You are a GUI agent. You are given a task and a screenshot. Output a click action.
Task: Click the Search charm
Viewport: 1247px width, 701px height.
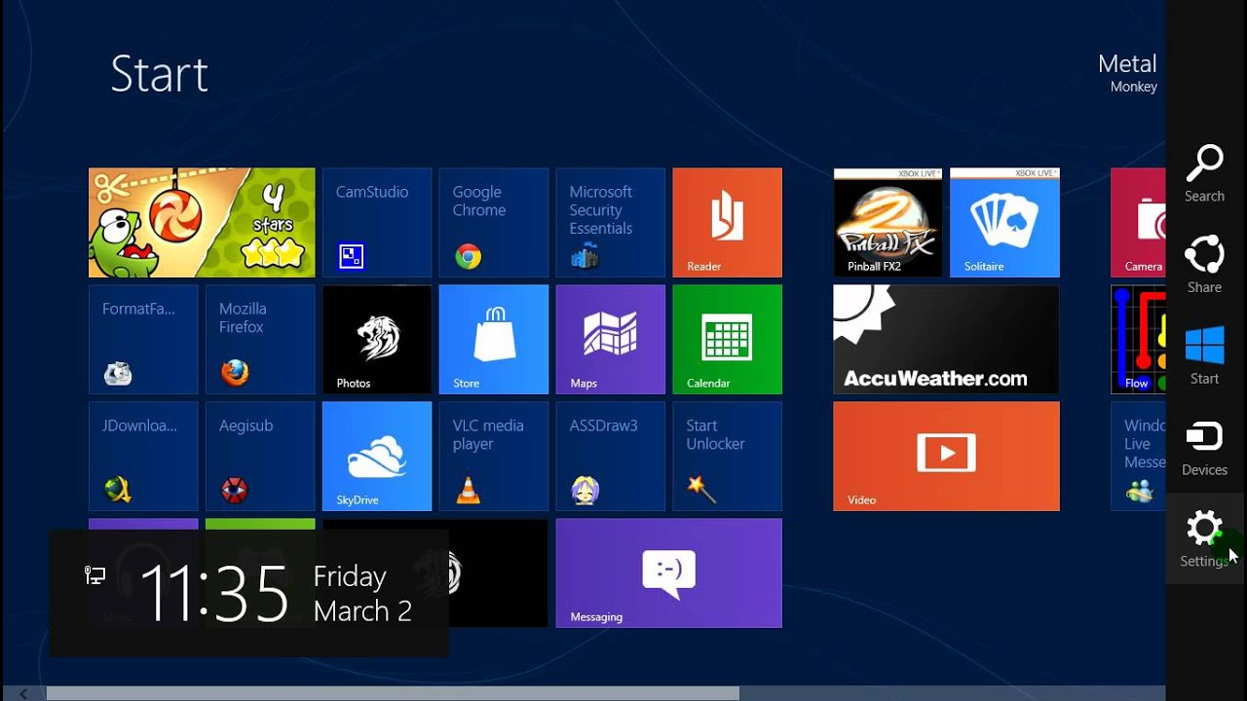pyautogui.click(x=1205, y=173)
